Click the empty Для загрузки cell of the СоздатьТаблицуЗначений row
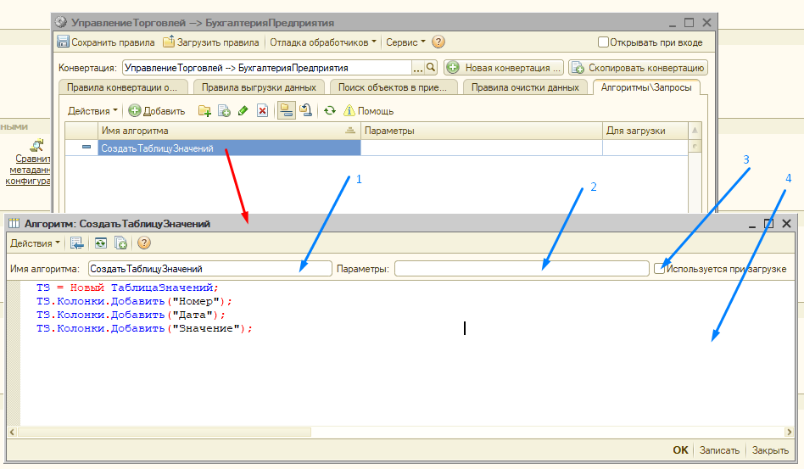The image size is (804, 469). coord(645,148)
